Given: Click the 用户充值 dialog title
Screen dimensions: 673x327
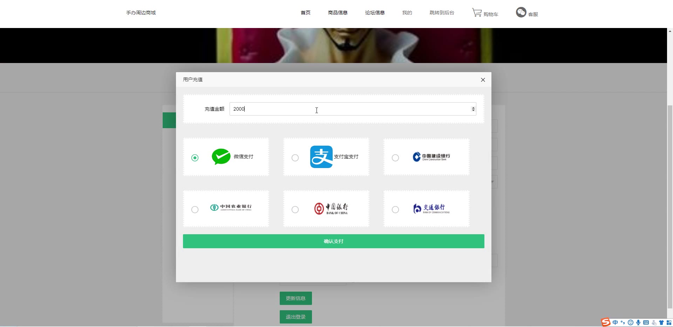Looking at the screenshot, I should coord(193,79).
